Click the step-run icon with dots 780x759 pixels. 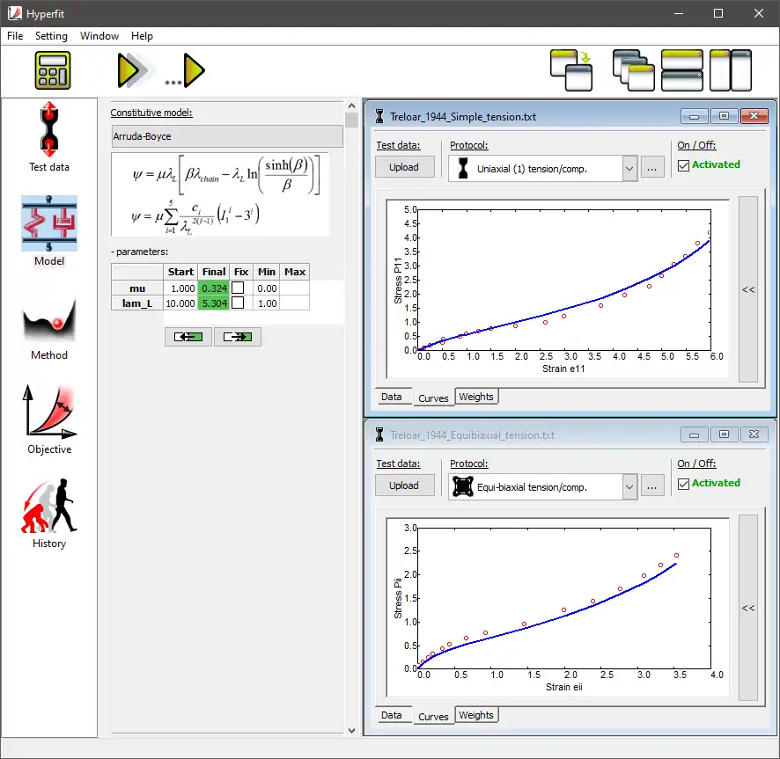click(186, 70)
